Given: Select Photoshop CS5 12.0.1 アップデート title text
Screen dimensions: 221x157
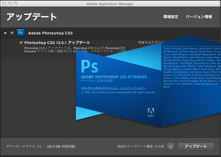Looking at the screenshot, I should click(57, 43).
